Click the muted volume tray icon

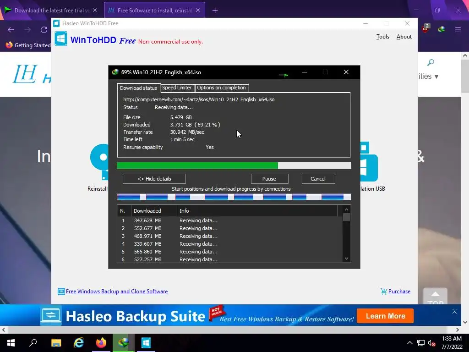coord(431,343)
